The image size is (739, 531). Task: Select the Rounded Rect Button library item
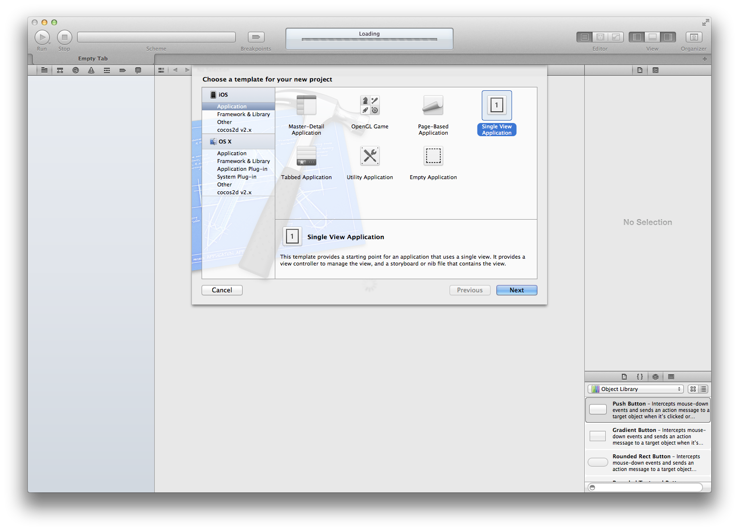coord(648,463)
